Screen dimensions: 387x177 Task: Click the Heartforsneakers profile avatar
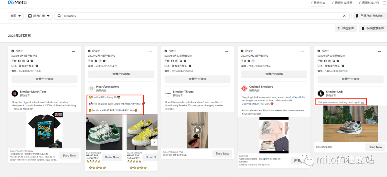coord(91,88)
